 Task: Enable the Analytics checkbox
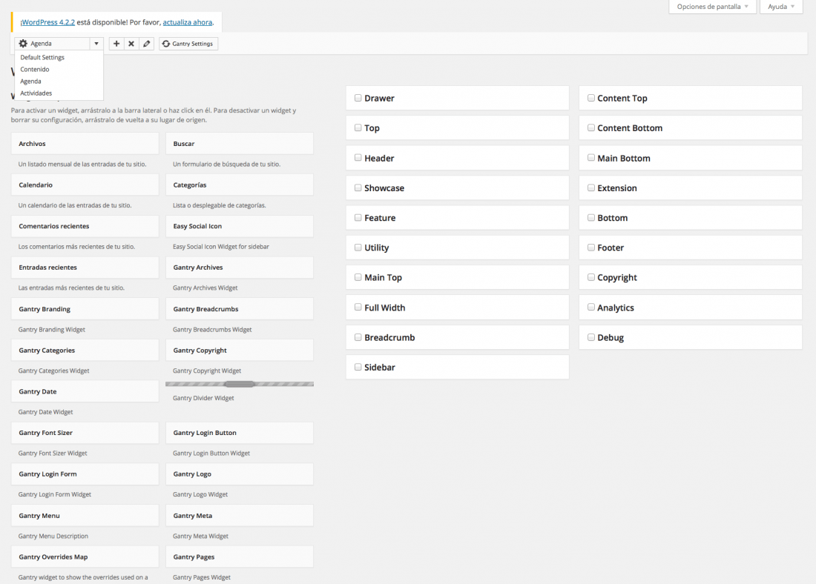pos(591,308)
